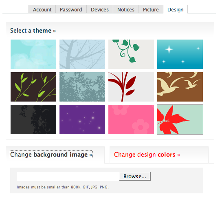Screen dimensions: 220x197
Task: Select the purple glowing dots theme
Action: pyautogui.click(x=82, y=120)
